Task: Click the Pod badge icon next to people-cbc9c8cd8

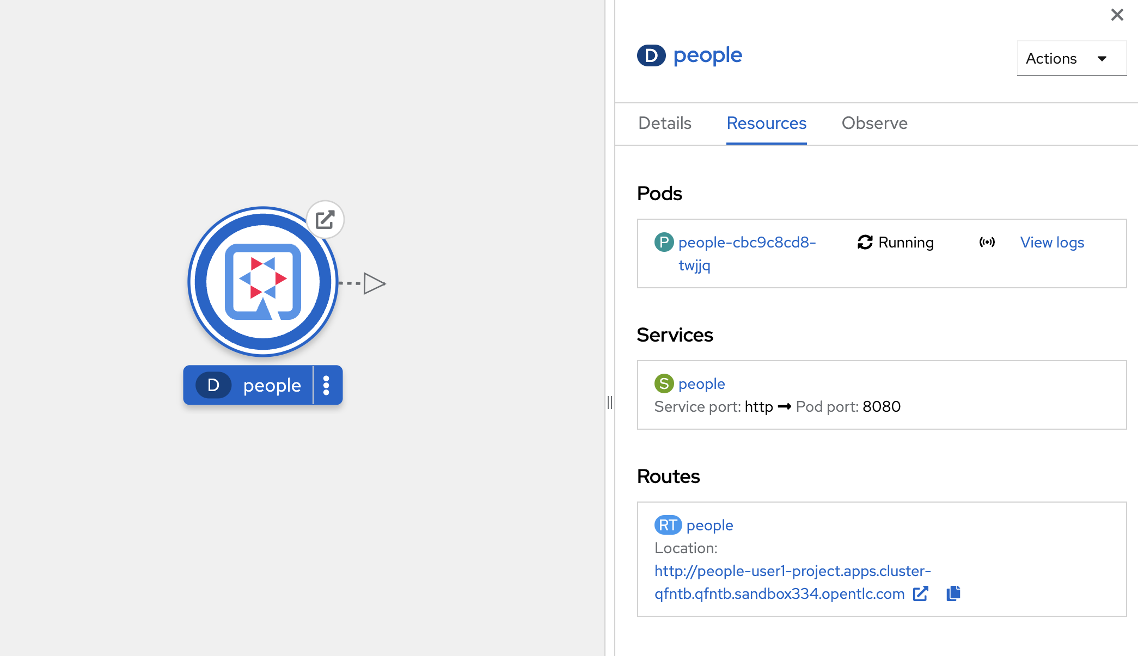Action: click(x=664, y=242)
